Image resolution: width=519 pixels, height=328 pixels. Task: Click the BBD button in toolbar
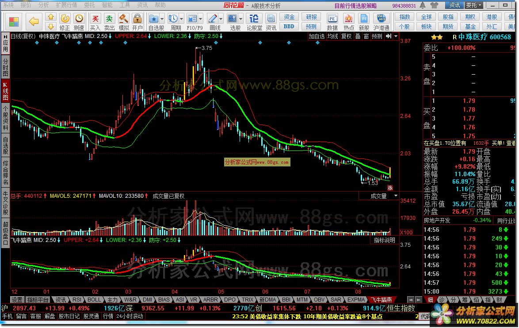pos(289,26)
